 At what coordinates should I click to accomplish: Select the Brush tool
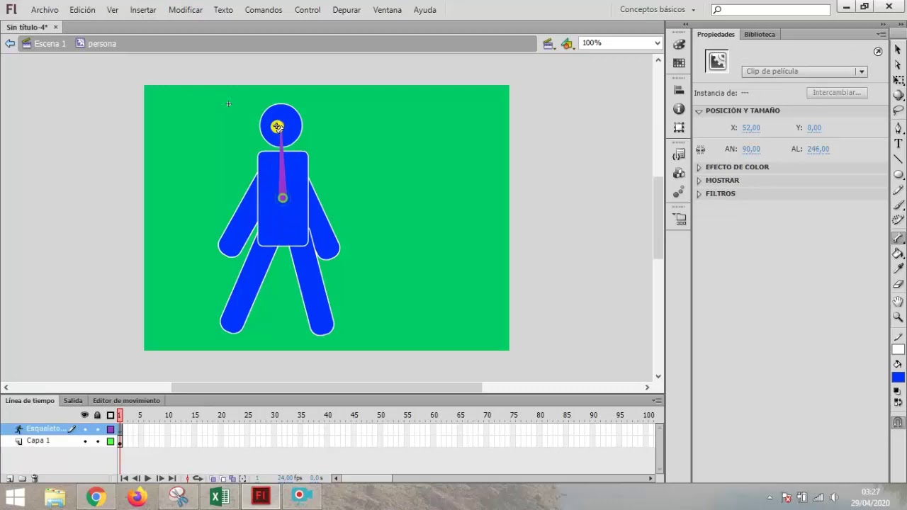click(898, 205)
